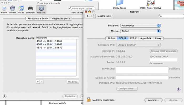Click Configura IPv6 button

click(127, 89)
